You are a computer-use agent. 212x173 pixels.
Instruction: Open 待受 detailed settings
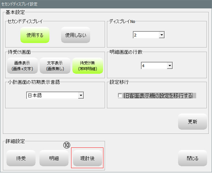tap(21, 158)
